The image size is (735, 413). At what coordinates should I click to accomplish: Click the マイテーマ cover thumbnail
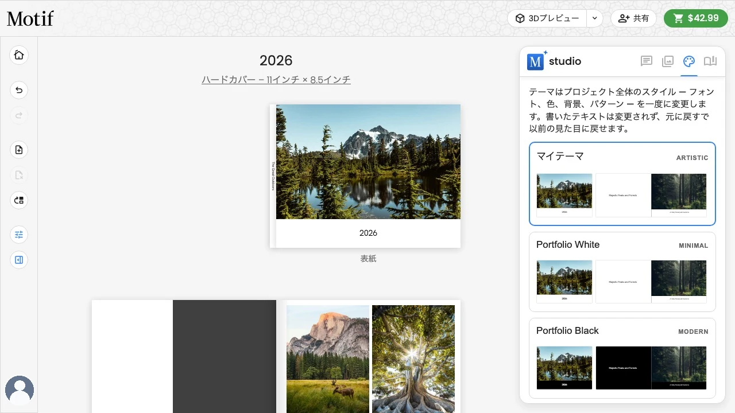tap(564, 195)
